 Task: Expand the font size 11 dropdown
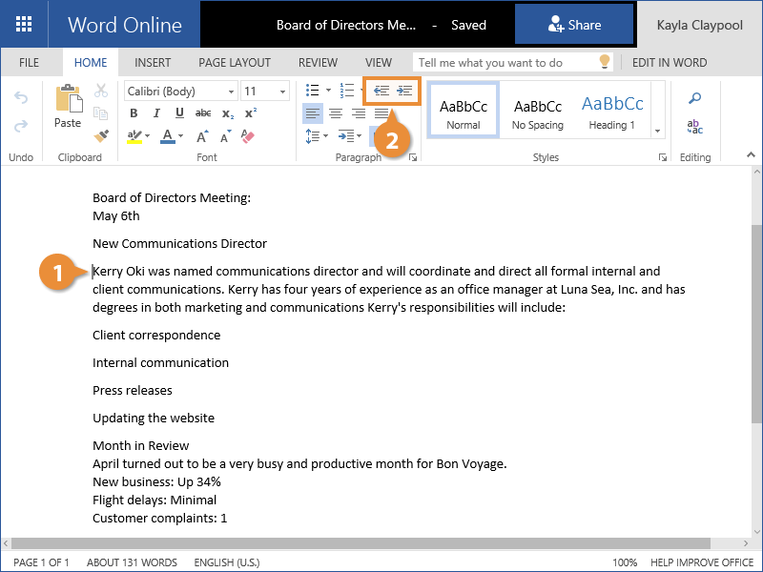pyautogui.click(x=264, y=92)
